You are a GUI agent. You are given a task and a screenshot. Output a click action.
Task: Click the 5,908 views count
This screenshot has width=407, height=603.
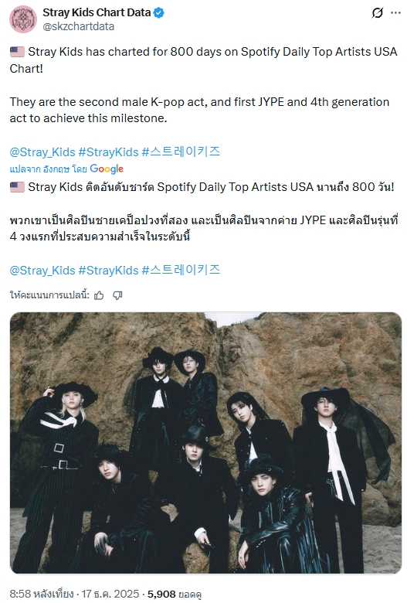[x=175, y=594]
